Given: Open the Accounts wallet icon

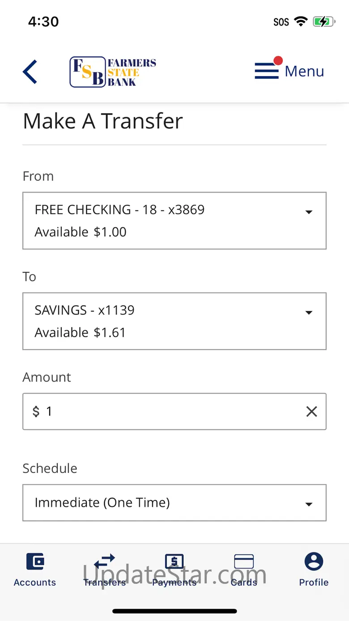Looking at the screenshot, I should tap(35, 561).
